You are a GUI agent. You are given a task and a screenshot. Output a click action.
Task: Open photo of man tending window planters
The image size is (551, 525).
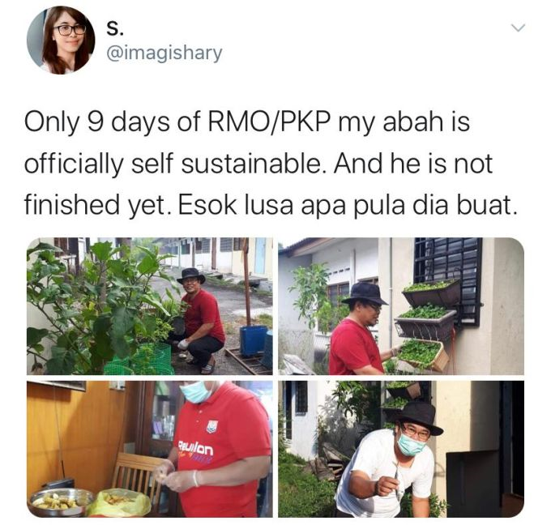[401, 306]
